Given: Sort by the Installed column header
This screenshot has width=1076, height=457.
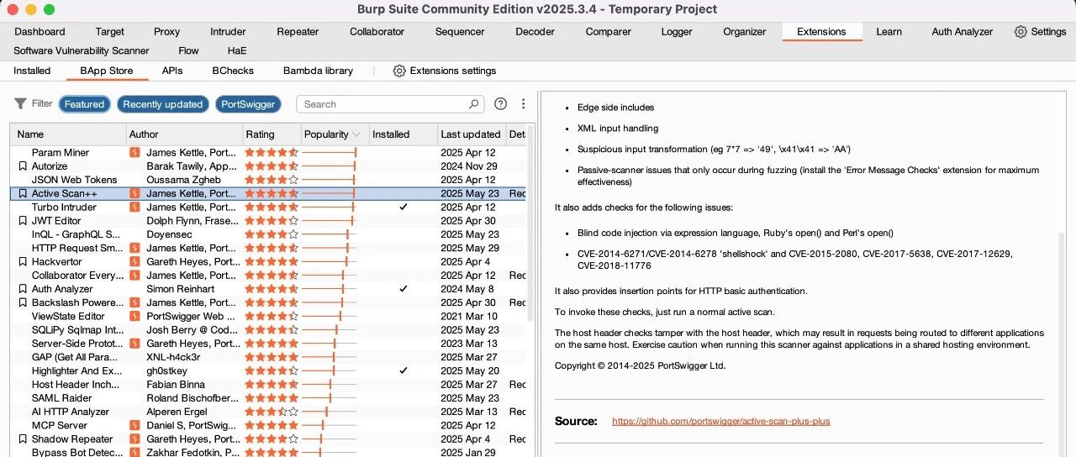Looking at the screenshot, I should tap(403, 134).
